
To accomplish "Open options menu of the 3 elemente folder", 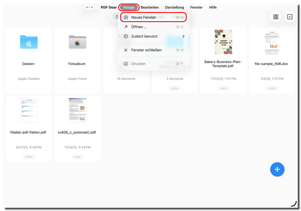I will (x=175, y=88).
